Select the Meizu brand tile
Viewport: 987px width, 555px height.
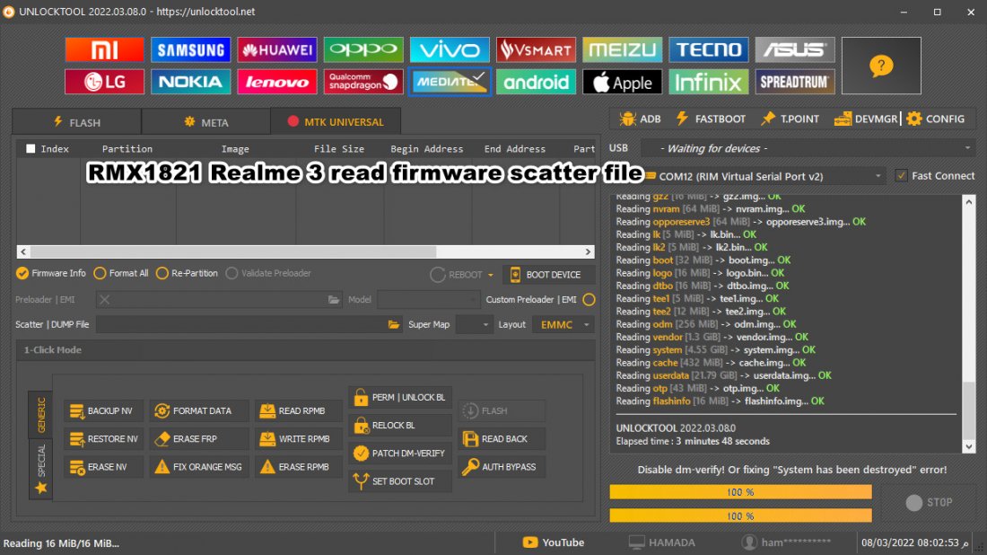tap(622, 49)
